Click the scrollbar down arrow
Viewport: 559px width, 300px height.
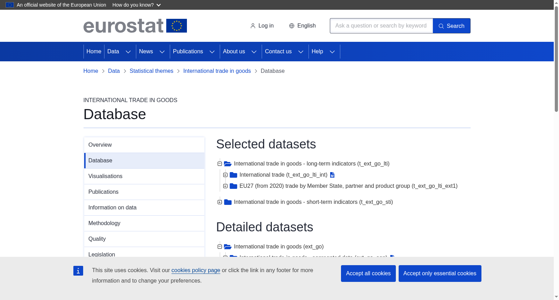click(556, 297)
